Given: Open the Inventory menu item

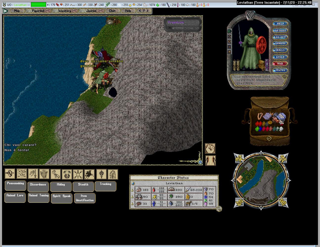Looking at the screenshot, I should coord(64,11).
